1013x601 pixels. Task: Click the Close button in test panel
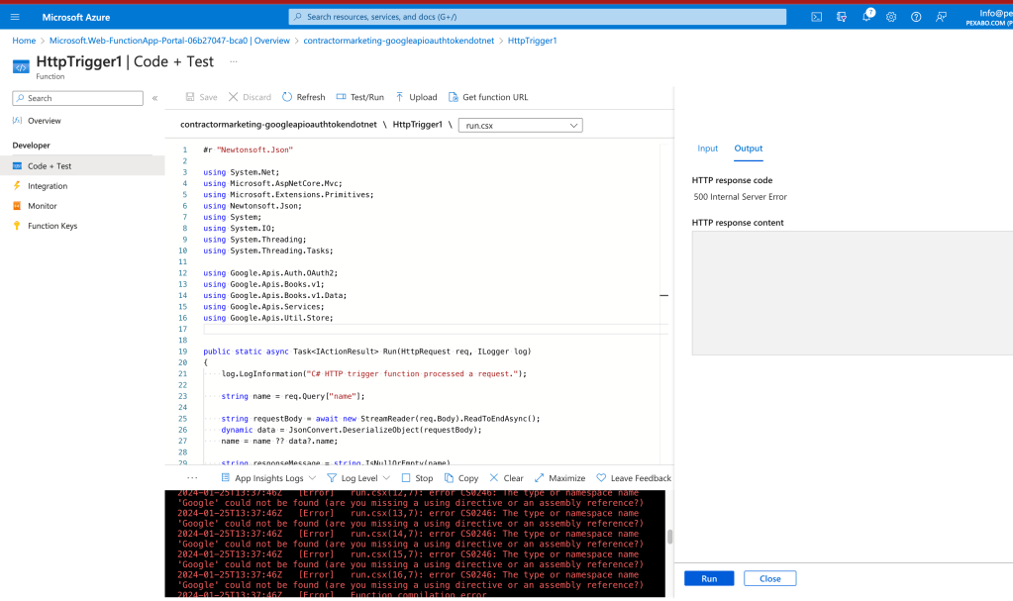770,579
